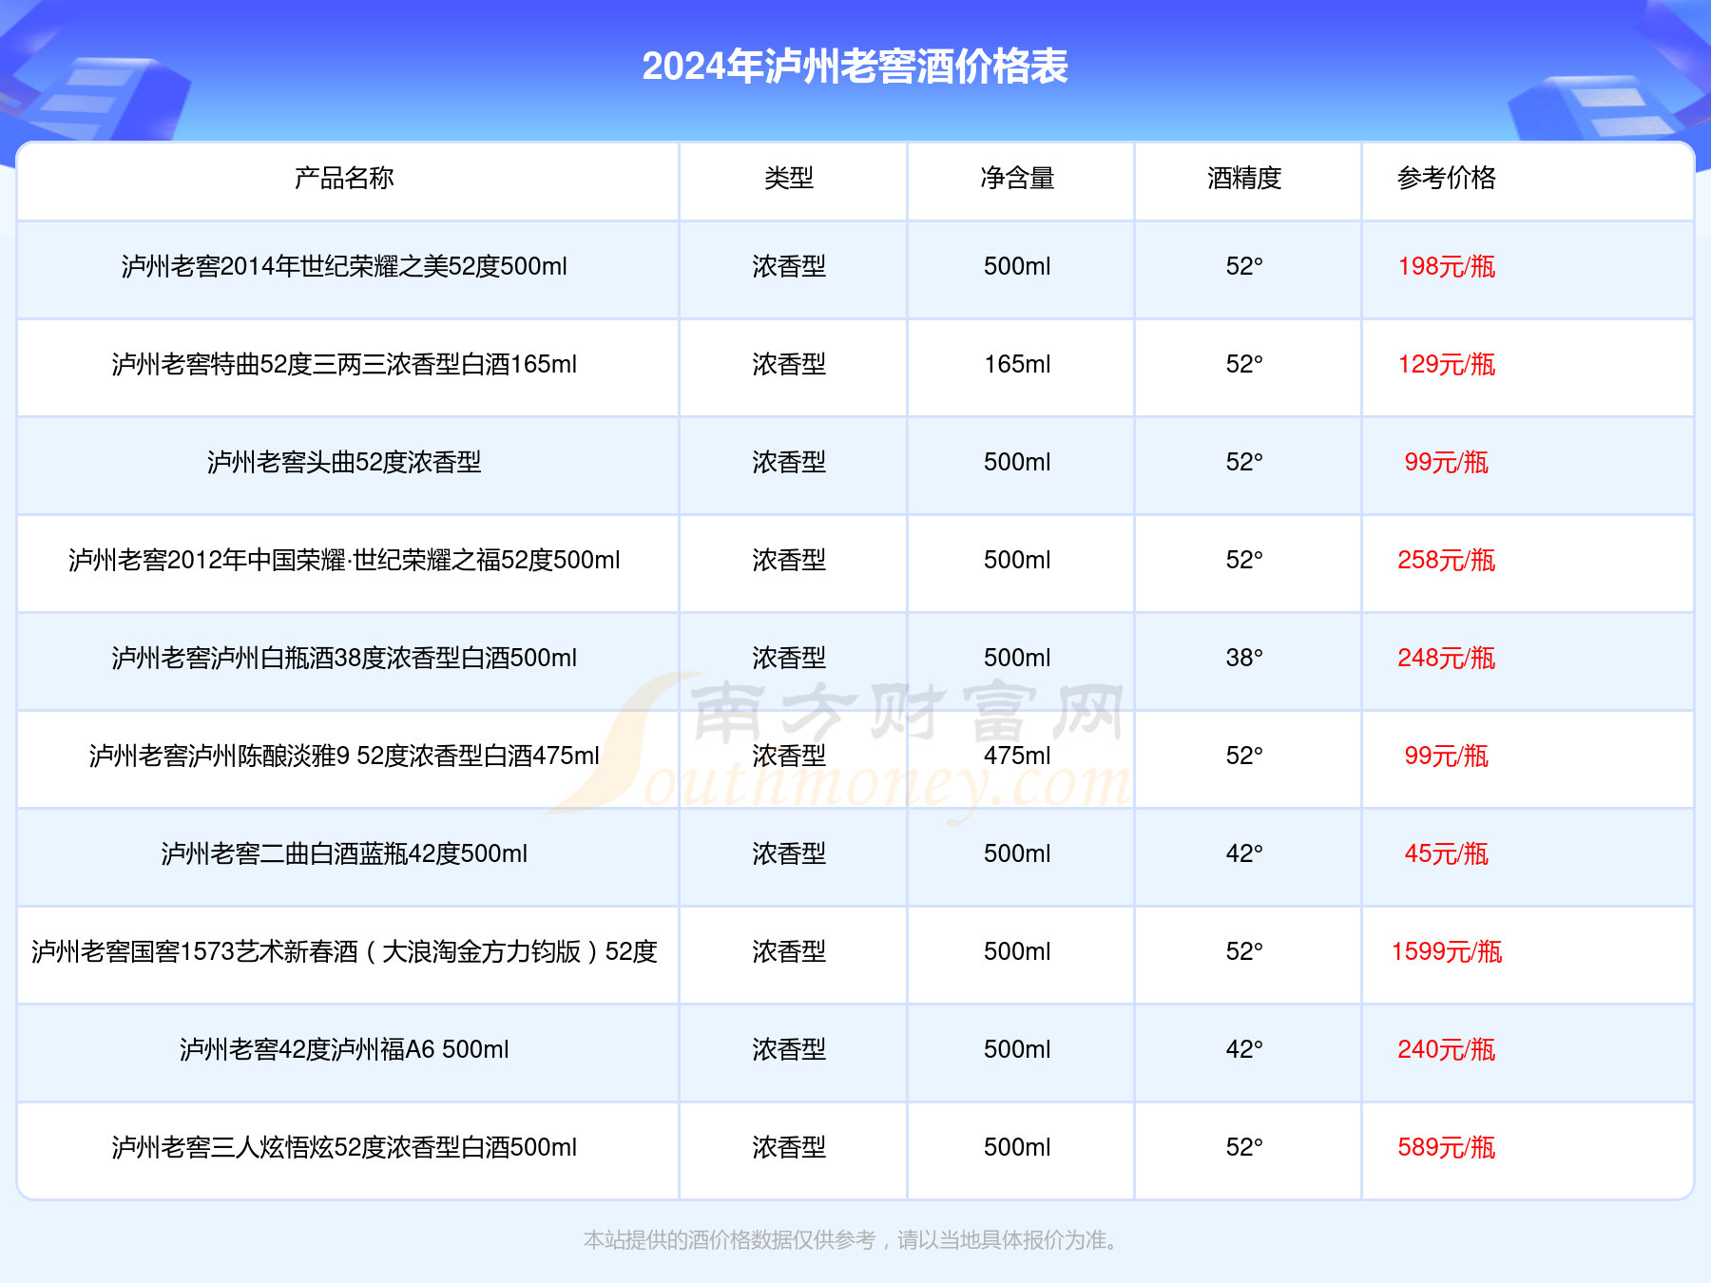Image resolution: width=1711 pixels, height=1283 pixels.
Task: Click the 酒精度 column header
Action: [x=1244, y=178]
